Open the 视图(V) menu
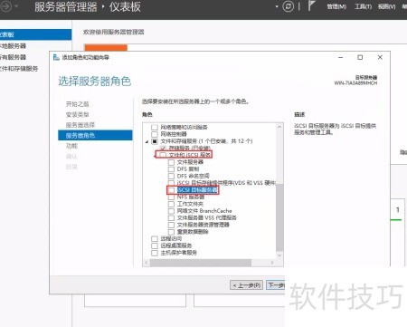This screenshot has height=327, width=407. (387, 6)
